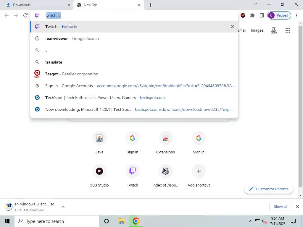Open Cortana circle on taskbar
This screenshot has width=303, height=227.
107,221
